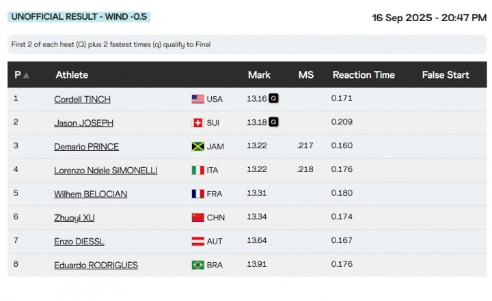The height and width of the screenshot is (301, 492).
Task: Open Wilhem BELOCIAN athlete link
Action: click(90, 194)
